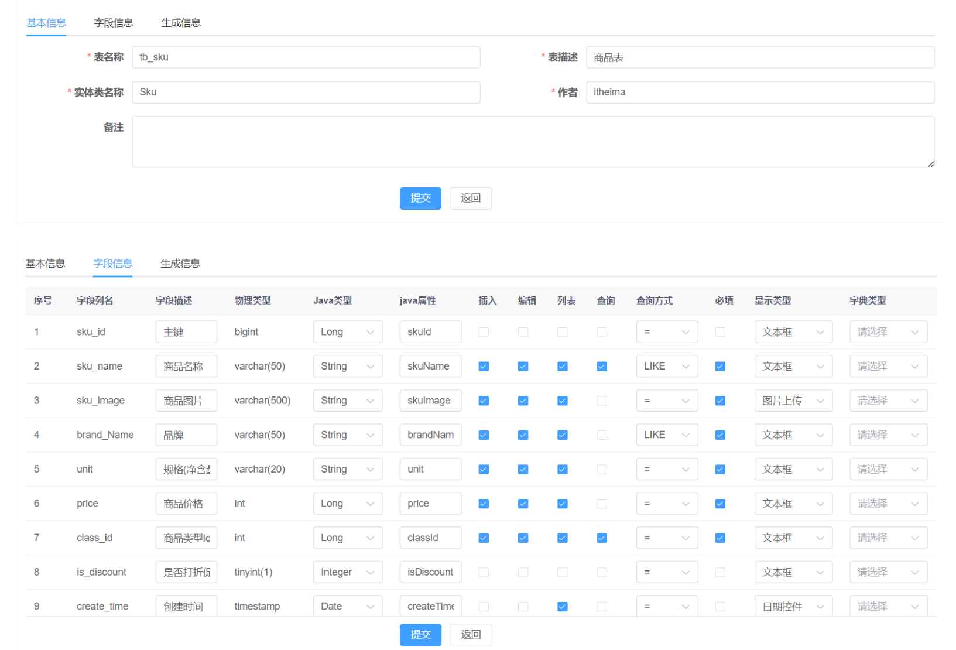Screen dimensions: 956x650
Task: Submit the field information form
Action: pyautogui.click(x=420, y=635)
